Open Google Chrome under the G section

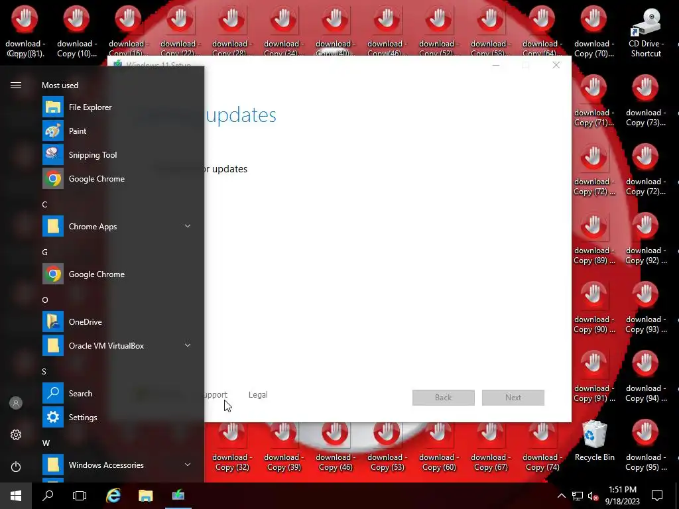[x=117, y=274]
